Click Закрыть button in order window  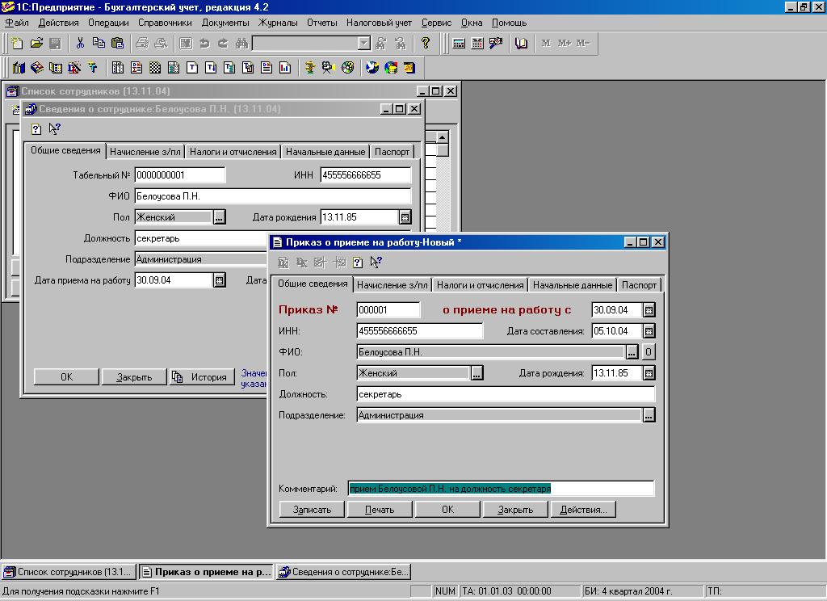515,510
